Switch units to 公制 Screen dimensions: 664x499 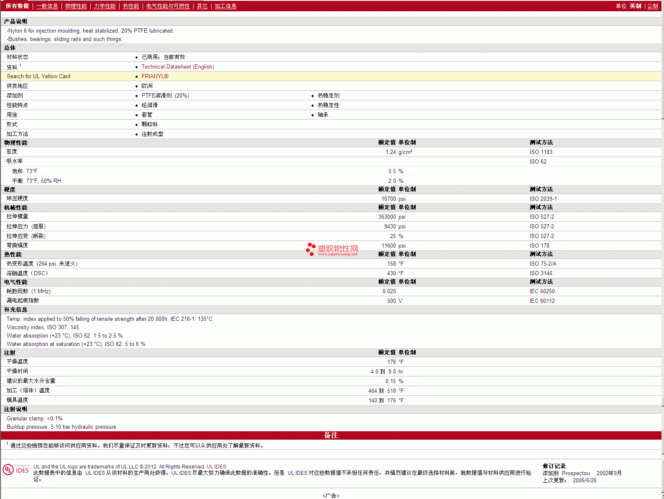[x=653, y=6]
